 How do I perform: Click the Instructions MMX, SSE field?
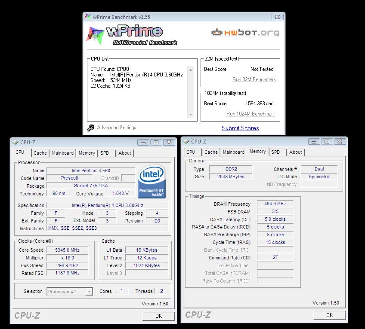(x=107, y=228)
